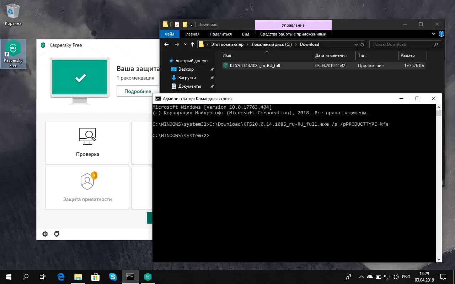Open the address bar history dropdown

(x=357, y=44)
